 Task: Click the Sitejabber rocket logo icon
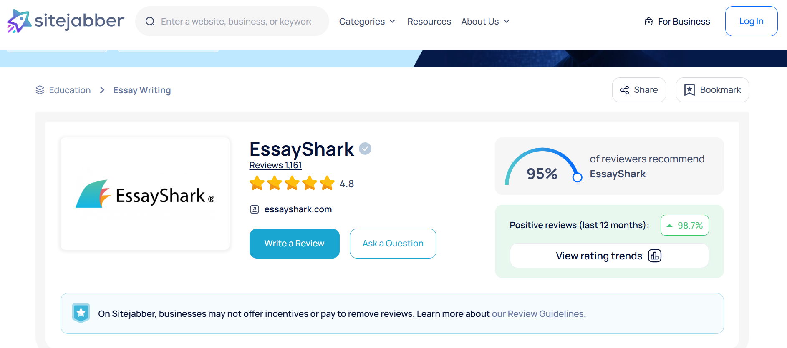pos(19,21)
